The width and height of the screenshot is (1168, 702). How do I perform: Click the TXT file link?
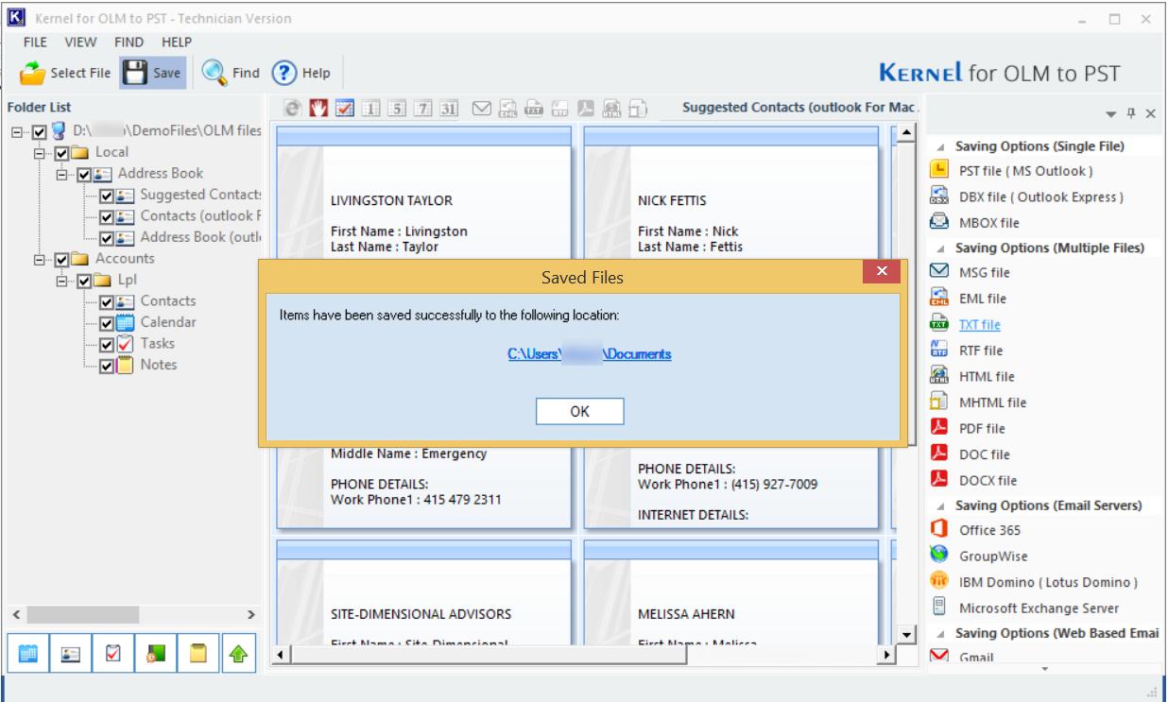[980, 325]
